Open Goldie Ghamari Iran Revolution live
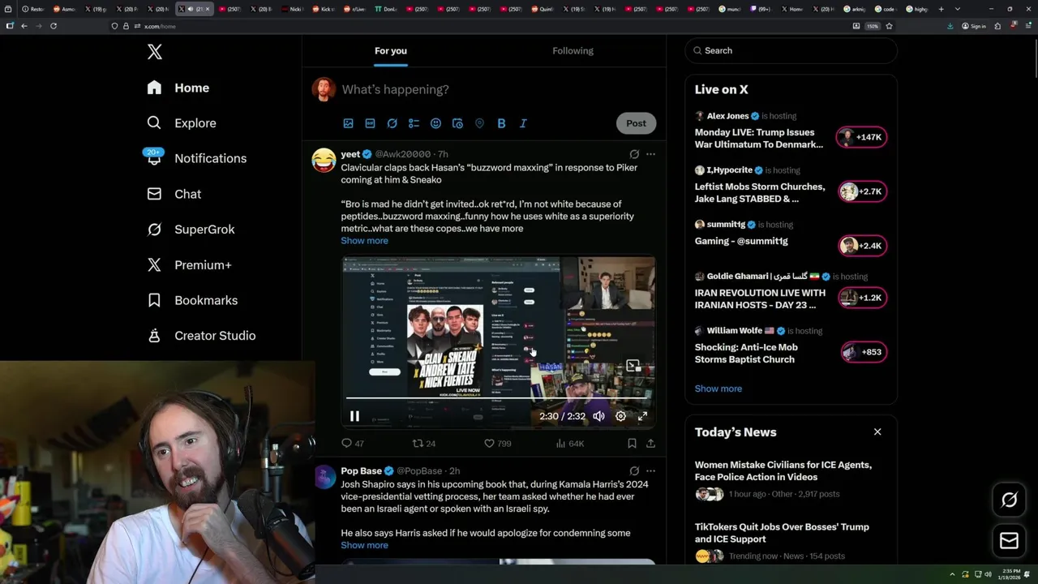This screenshot has height=584, width=1038. click(791, 291)
